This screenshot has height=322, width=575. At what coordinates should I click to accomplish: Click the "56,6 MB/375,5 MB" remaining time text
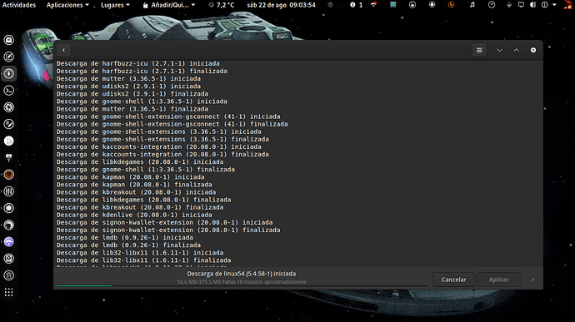pyautogui.click(x=242, y=282)
